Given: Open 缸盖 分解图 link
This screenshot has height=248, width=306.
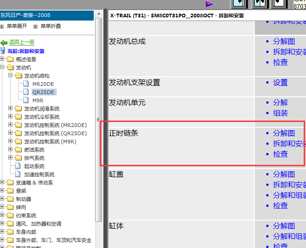Looking at the screenshot, I should coord(284,174).
